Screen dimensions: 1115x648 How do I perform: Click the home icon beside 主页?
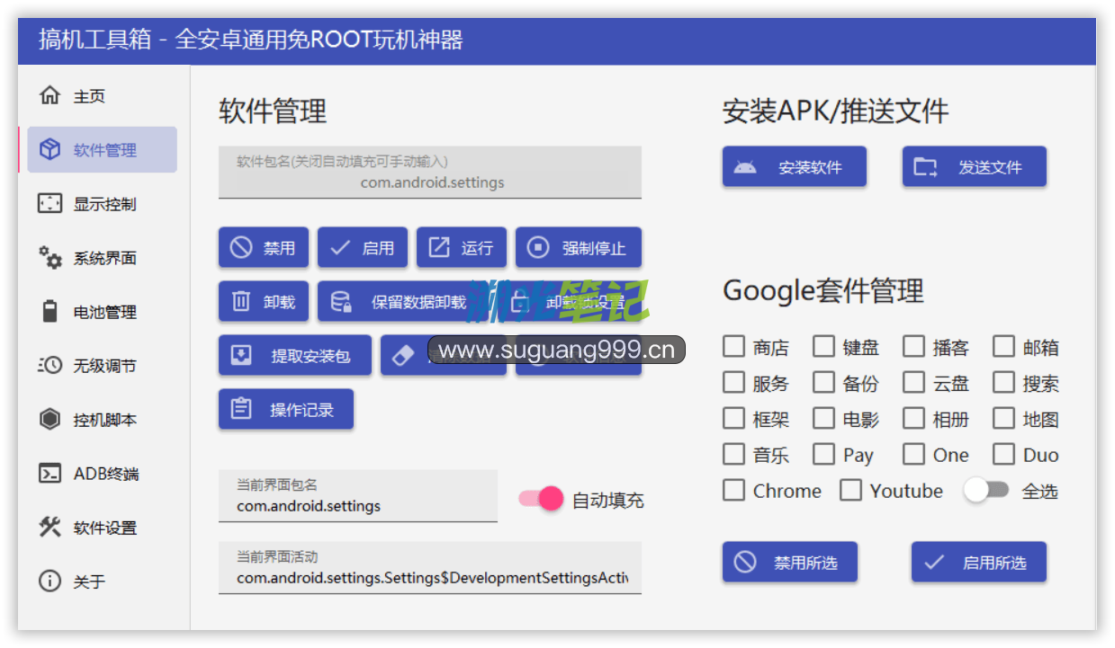coord(49,95)
